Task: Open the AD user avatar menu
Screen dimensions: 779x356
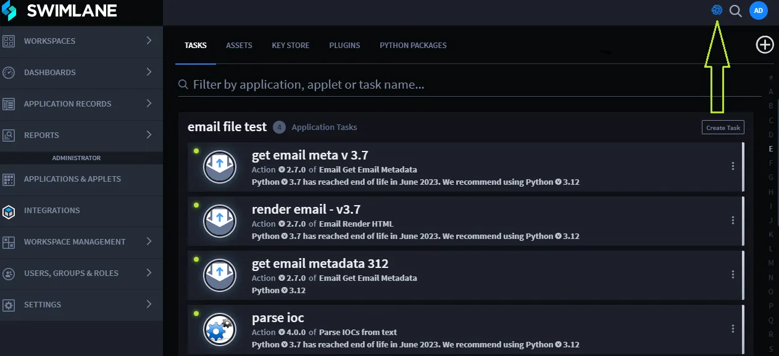Action: [x=759, y=10]
